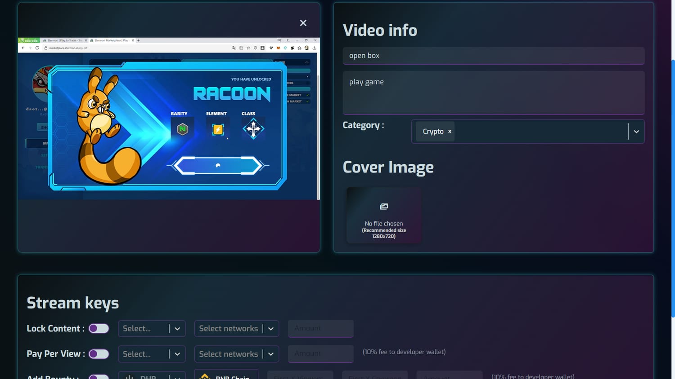This screenshot has height=379, width=675.
Task: Enable the Pay Per View switch
Action: tap(99, 354)
